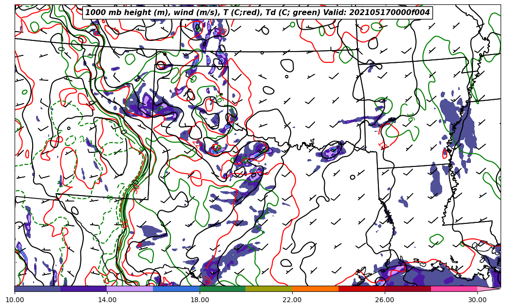Select the dark purple 12–14 colorbar segment
Screen dimensions: 505x308
[84, 289]
